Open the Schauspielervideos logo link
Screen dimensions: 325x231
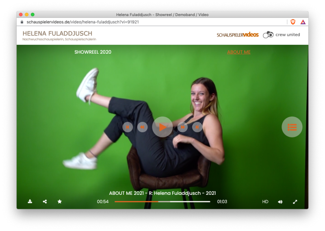(x=238, y=35)
